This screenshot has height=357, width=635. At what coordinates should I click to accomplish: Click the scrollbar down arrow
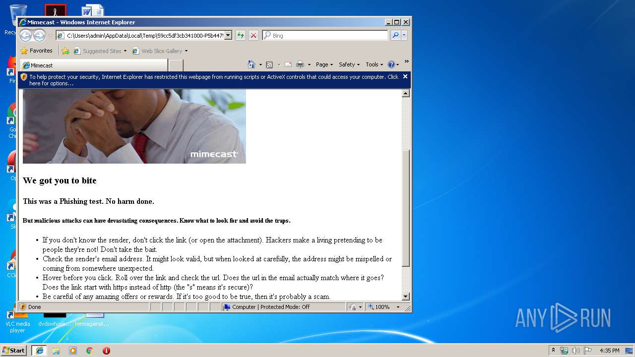pos(405,297)
